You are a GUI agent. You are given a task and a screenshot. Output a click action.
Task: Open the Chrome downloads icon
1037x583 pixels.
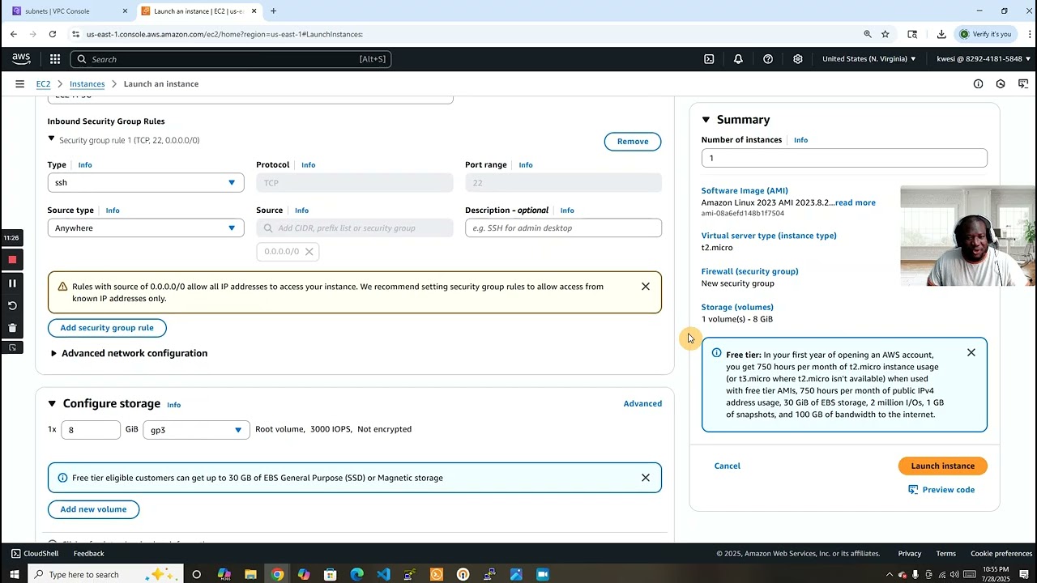(941, 34)
